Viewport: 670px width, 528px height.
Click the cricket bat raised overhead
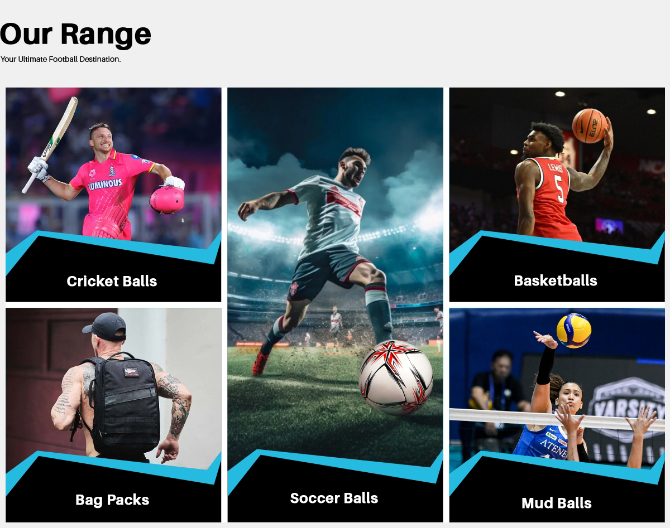50,144
